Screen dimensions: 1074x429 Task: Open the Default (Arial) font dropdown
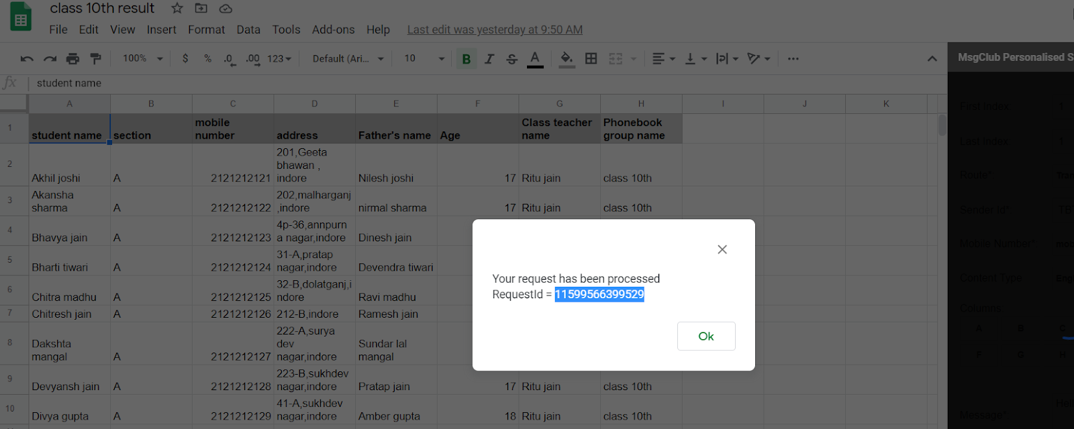click(348, 59)
